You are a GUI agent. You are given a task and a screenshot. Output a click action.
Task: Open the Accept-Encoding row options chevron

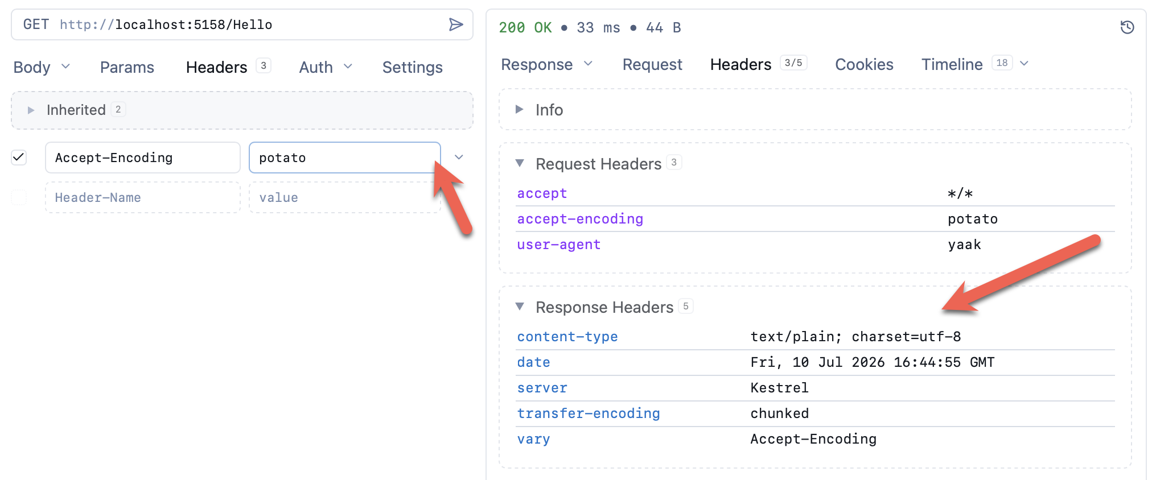coord(459,157)
